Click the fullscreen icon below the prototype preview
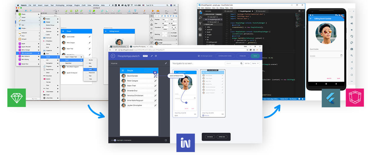The image size is (371, 155). (x=166, y=140)
